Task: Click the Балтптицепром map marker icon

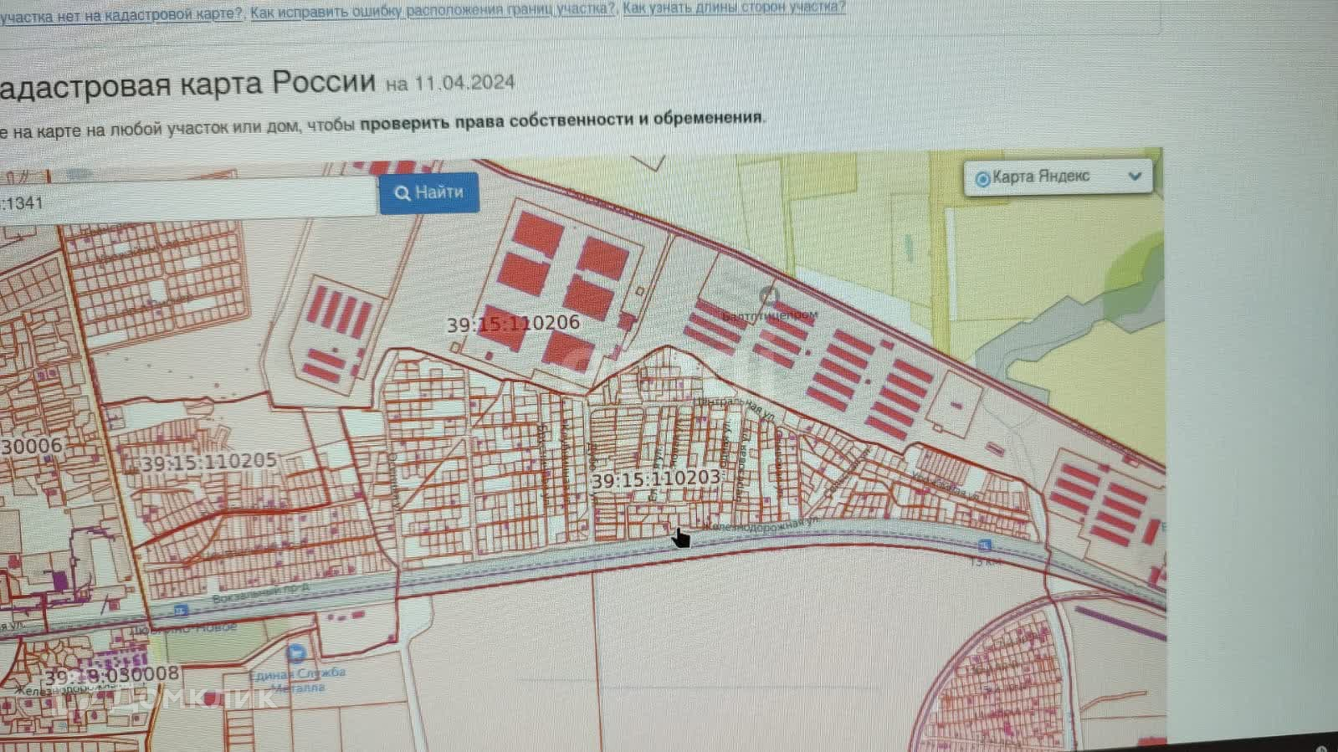Action: pos(768,295)
